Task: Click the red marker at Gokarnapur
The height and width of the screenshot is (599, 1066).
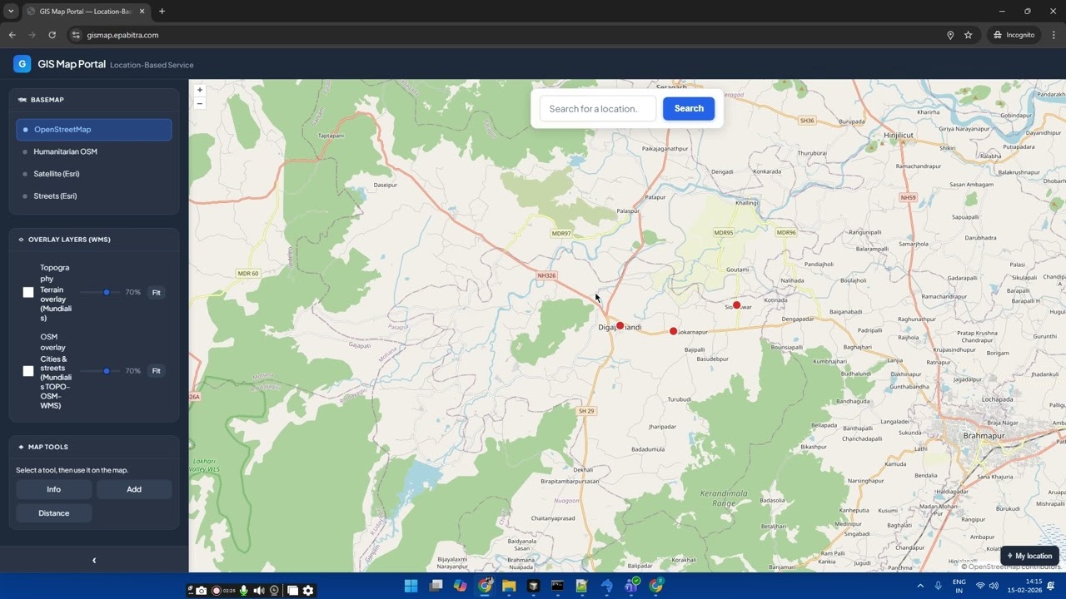Action: (x=673, y=331)
